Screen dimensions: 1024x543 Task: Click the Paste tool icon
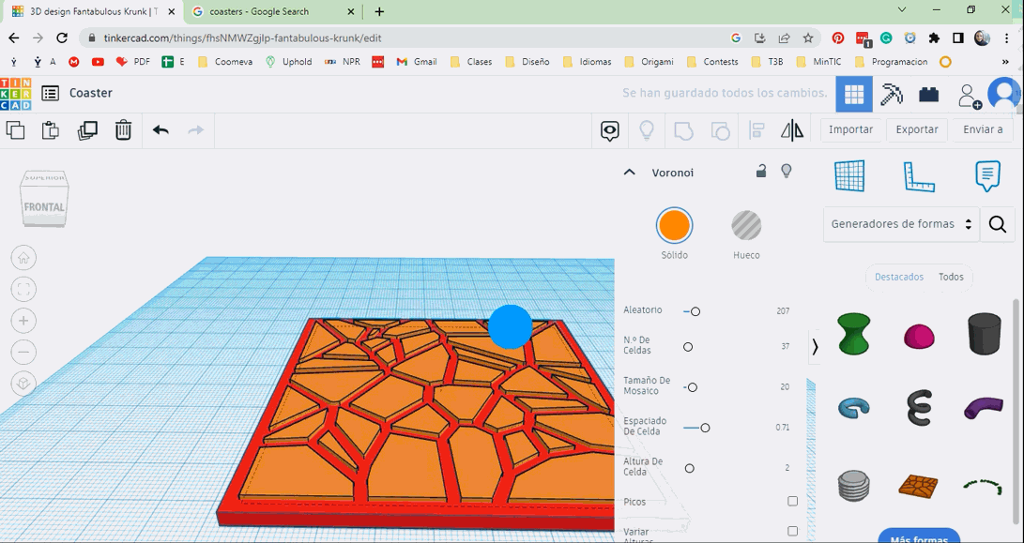pos(51,129)
